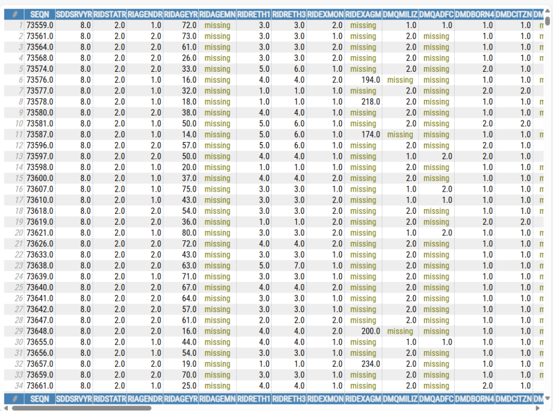Select the '#' corner cell in the footer row

15,399
